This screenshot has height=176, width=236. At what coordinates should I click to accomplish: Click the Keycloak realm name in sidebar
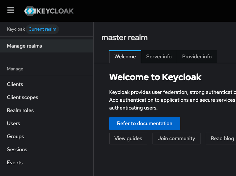[16, 29]
